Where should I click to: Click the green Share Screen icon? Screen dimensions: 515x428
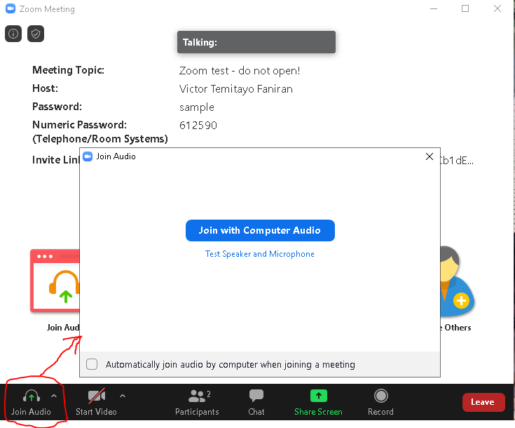point(318,396)
